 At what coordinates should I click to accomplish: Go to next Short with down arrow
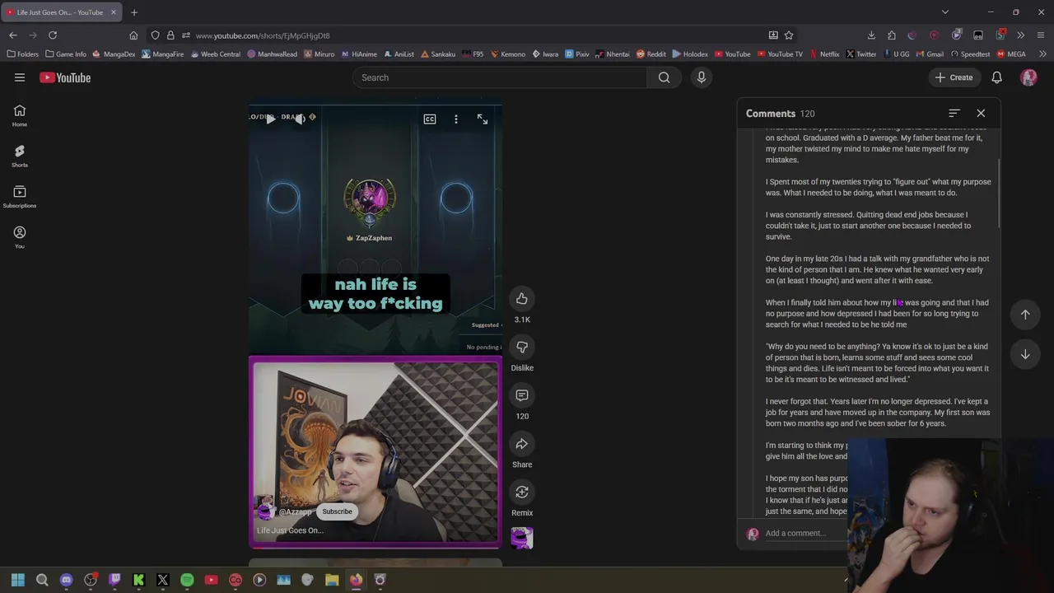(x=1025, y=354)
